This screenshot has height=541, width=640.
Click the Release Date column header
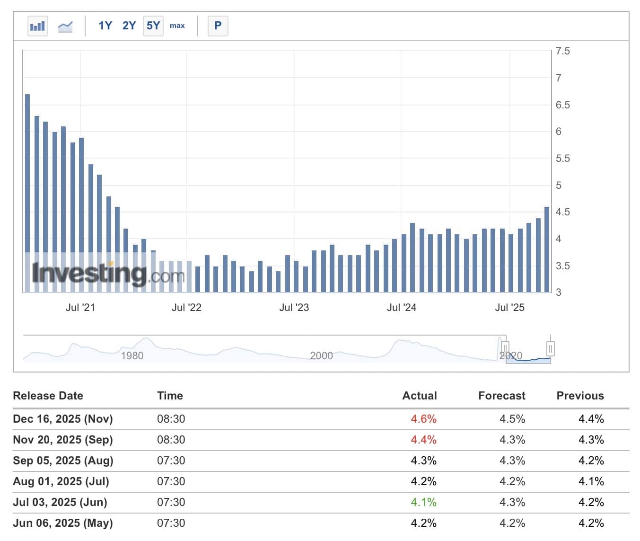click(x=48, y=396)
